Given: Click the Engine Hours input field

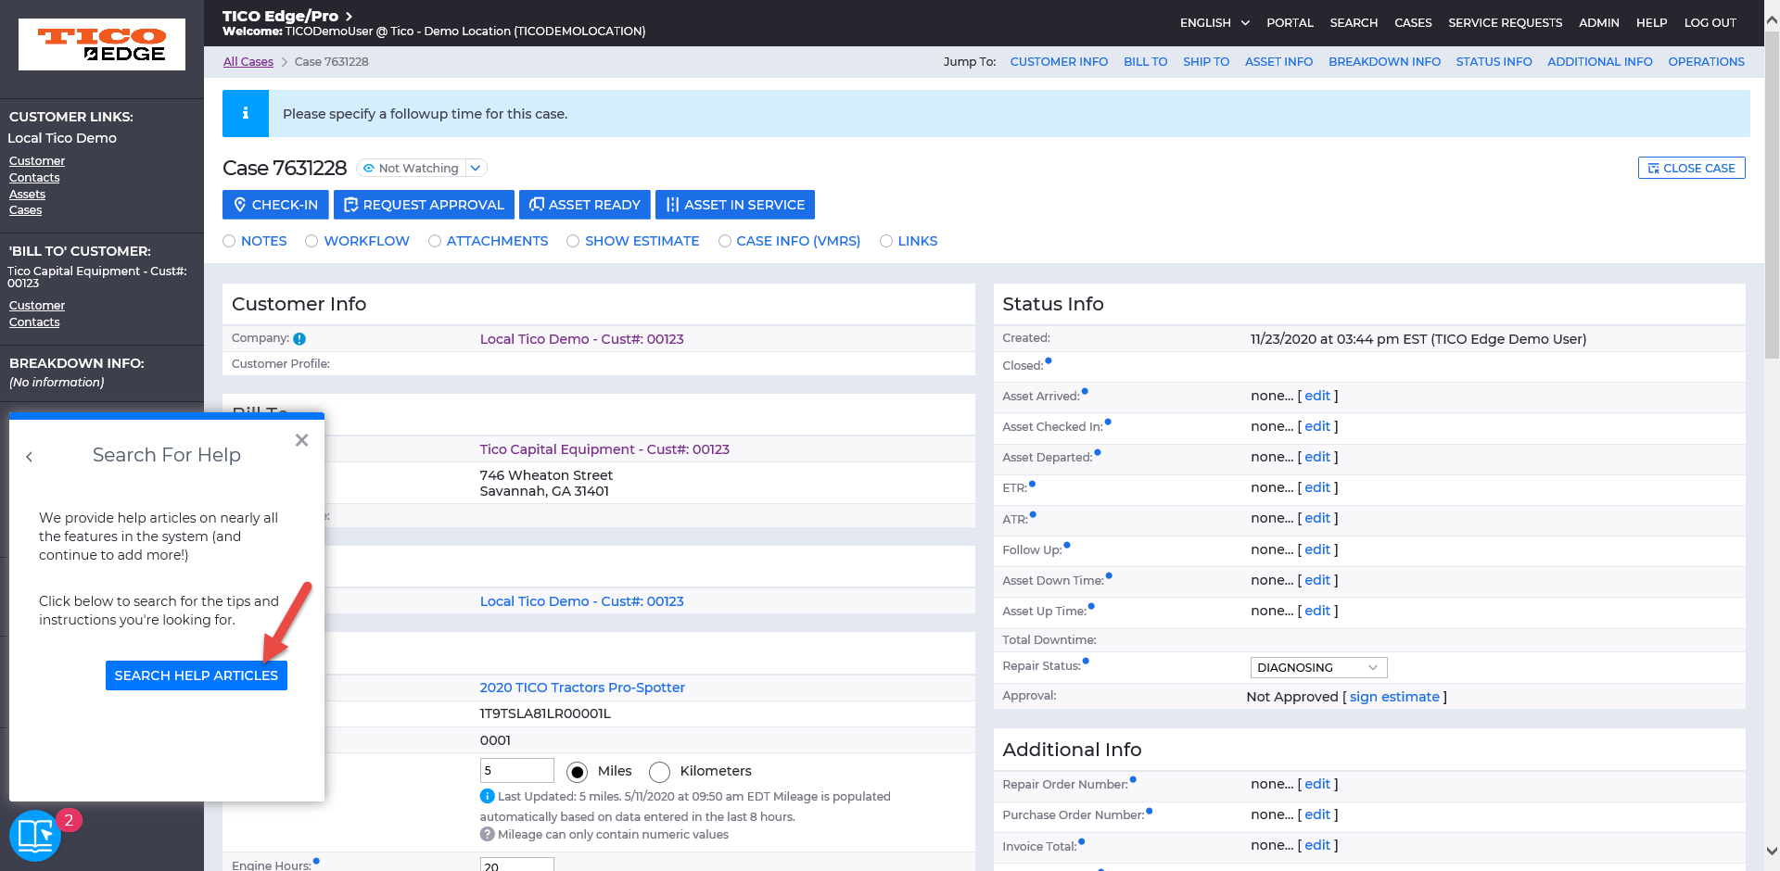Looking at the screenshot, I should coord(516,865).
